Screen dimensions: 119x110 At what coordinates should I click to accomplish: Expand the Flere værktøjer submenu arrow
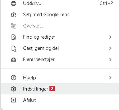[110, 60]
